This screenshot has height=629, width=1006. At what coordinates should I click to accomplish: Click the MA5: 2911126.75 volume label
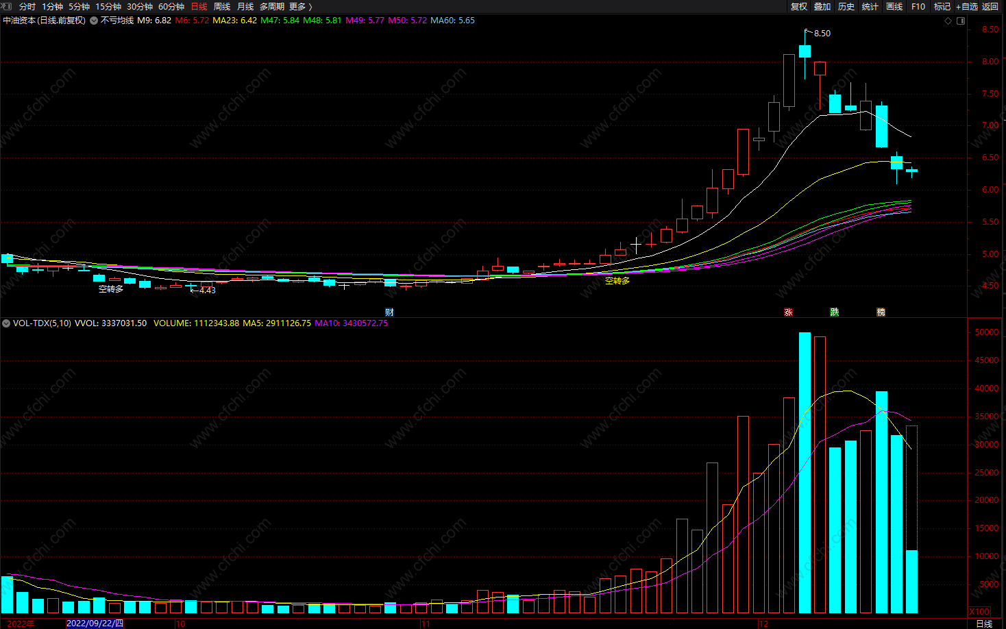pyautogui.click(x=277, y=323)
